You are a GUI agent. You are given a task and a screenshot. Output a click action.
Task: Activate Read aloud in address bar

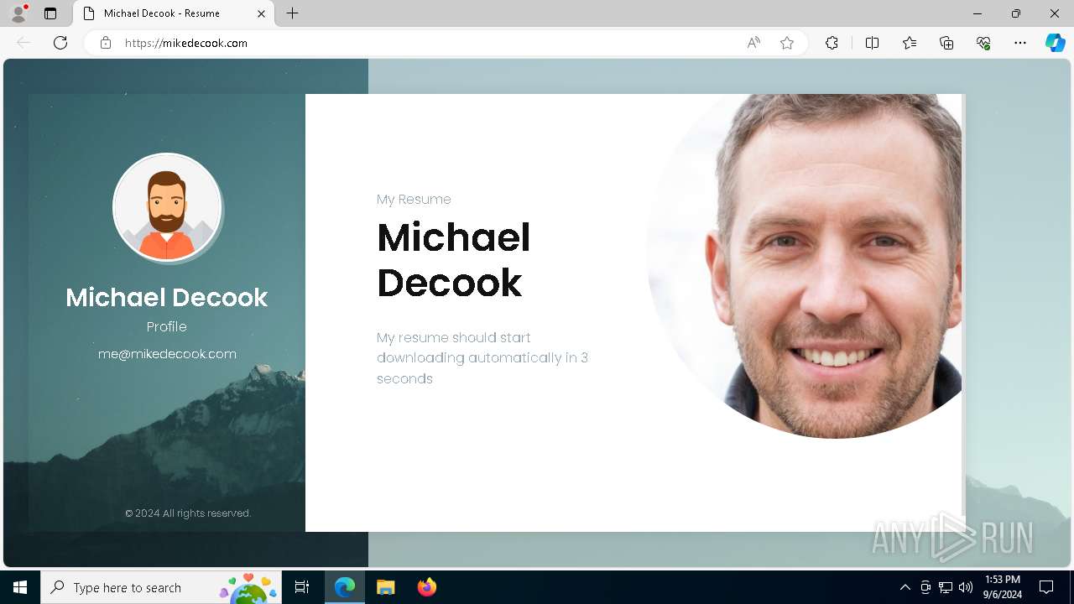(753, 43)
